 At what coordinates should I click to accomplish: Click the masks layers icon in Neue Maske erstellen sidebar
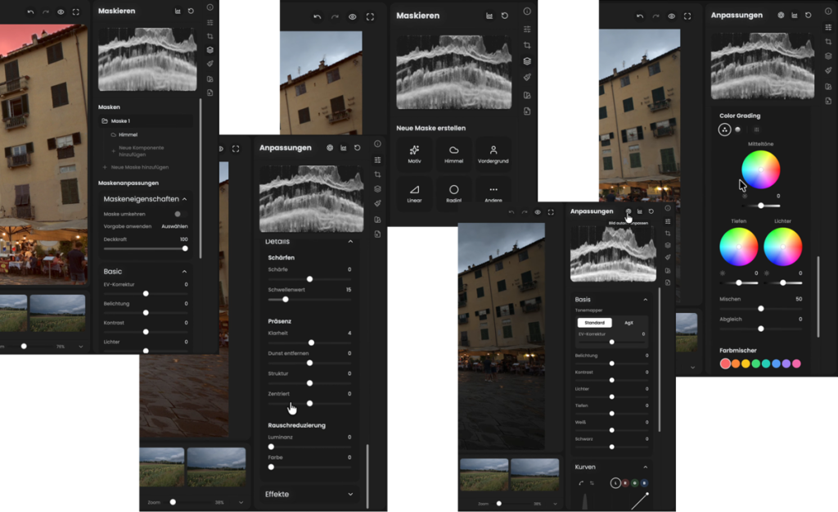(x=527, y=61)
